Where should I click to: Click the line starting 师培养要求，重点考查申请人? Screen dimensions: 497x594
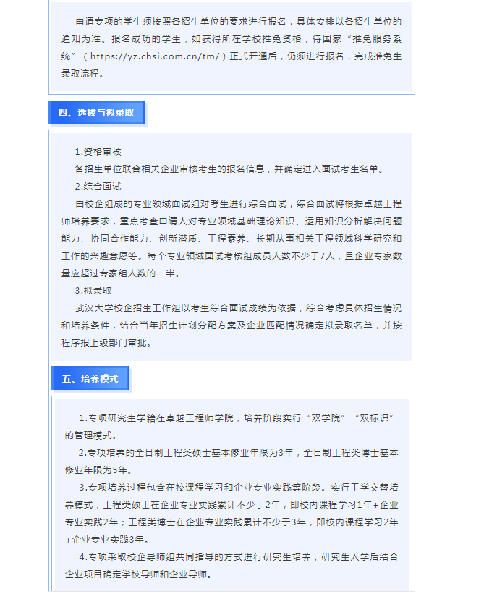tap(231, 221)
